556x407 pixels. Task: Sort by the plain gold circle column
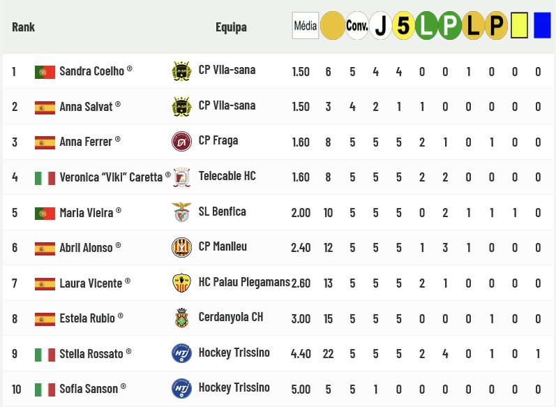332,27
